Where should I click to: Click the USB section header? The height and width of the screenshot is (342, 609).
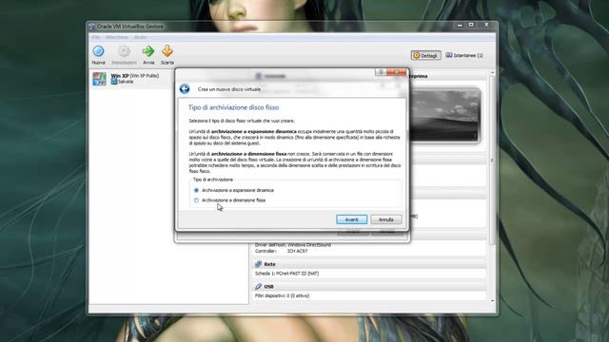[x=369, y=287]
